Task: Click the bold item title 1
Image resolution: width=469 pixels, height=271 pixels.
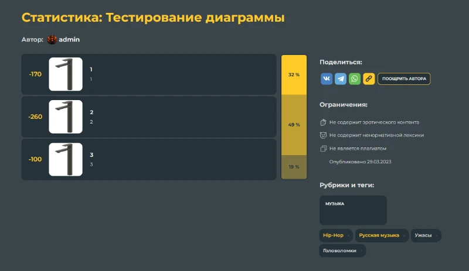Action: (x=91, y=70)
